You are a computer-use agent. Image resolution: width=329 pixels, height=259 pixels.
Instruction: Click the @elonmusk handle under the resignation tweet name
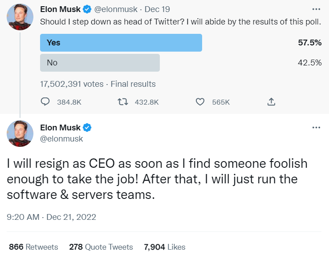click(x=61, y=139)
